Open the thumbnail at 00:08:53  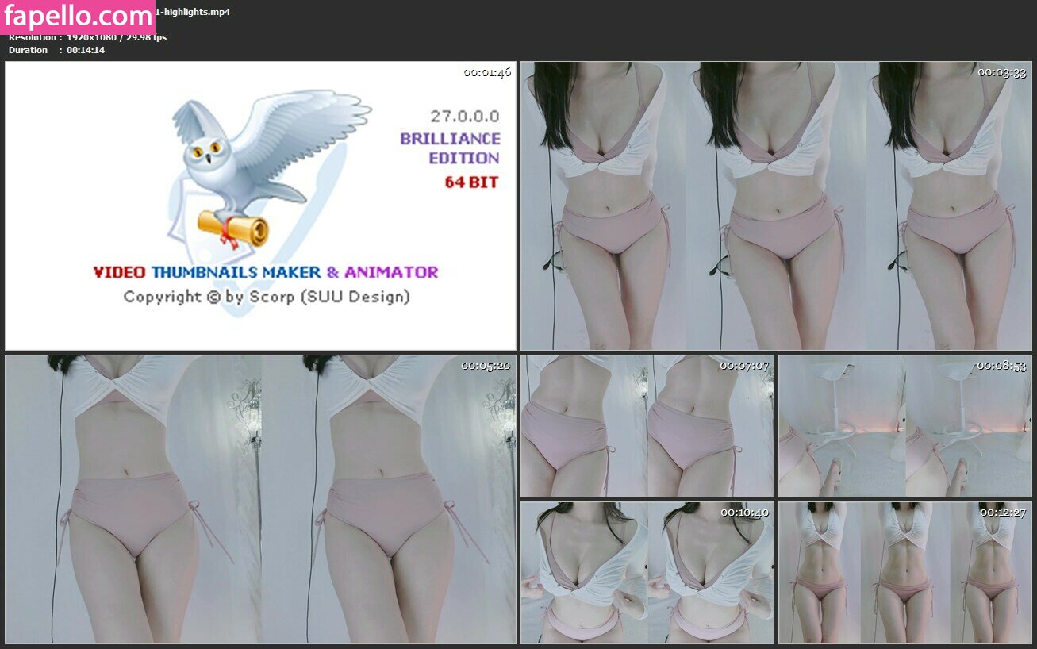coord(905,426)
